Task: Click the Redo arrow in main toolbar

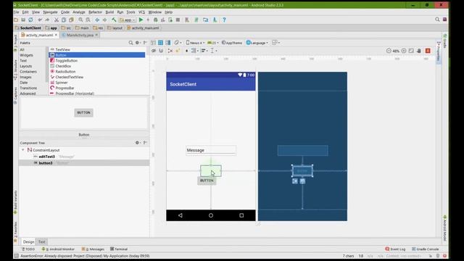Action: 47,20
